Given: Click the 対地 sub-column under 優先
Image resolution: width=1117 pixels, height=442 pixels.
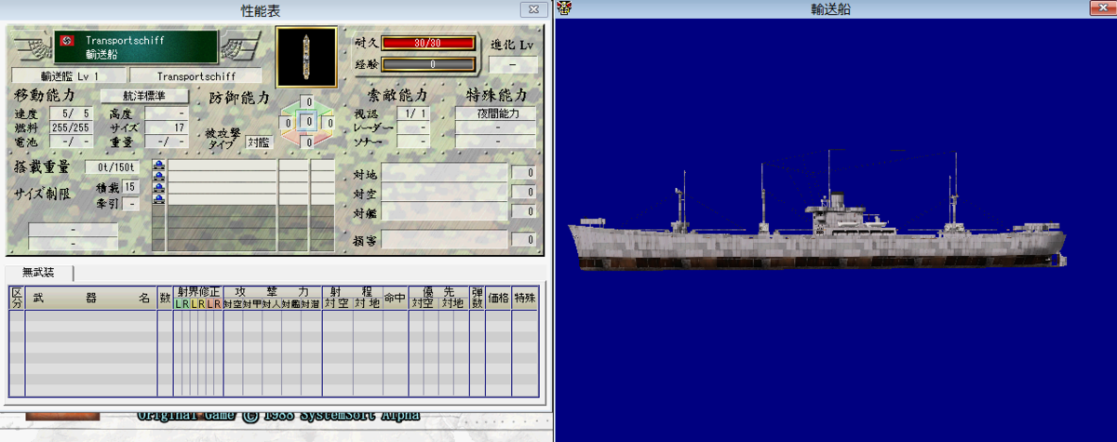Looking at the screenshot, I should tap(452, 303).
